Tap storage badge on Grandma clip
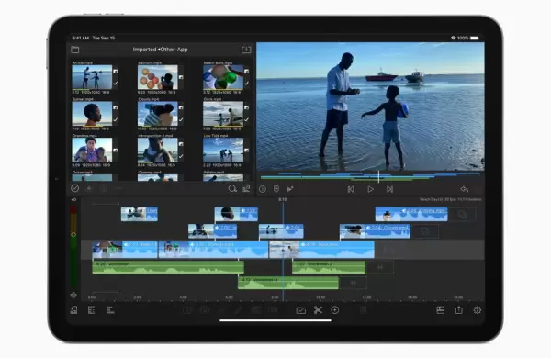 coord(116,151)
